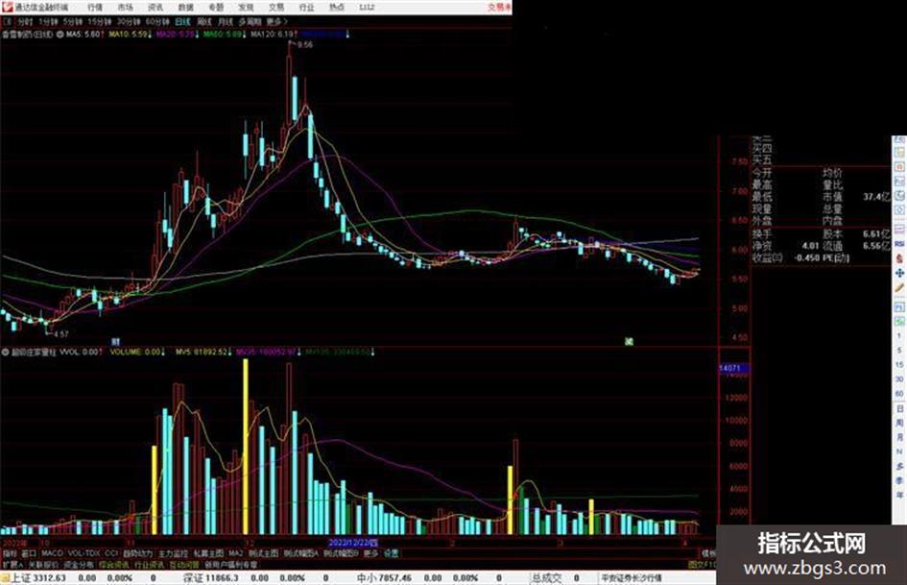Select the 周线 weekly period tab
907x585 pixels.
204,21
